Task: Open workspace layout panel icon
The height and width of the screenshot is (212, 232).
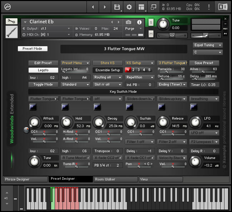Action: point(141,7)
